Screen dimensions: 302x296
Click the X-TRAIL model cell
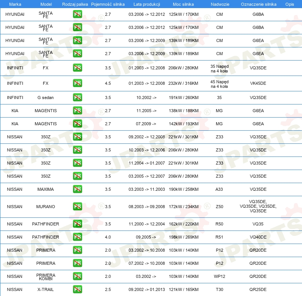point(46,289)
